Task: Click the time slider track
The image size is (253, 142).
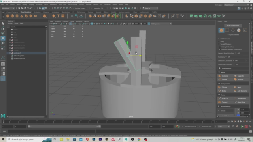Action: pyautogui.click(x=108, y=121)
